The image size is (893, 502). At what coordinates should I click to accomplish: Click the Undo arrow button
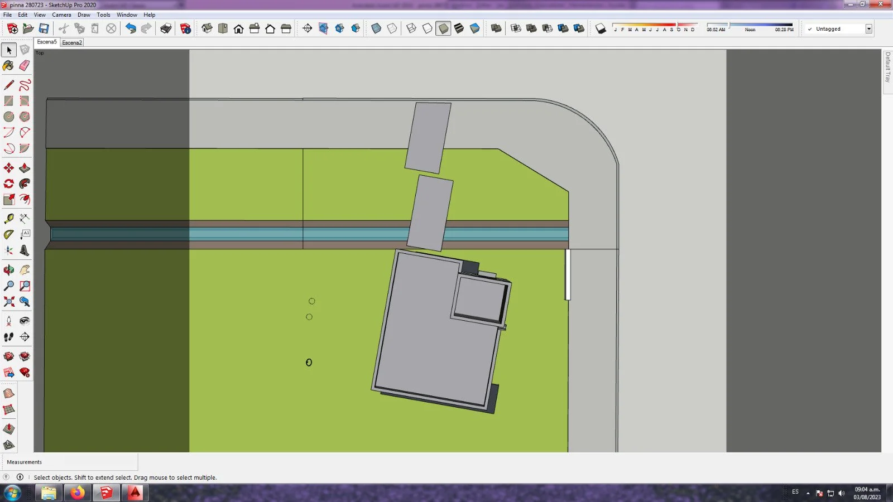(x=131, y=28)
